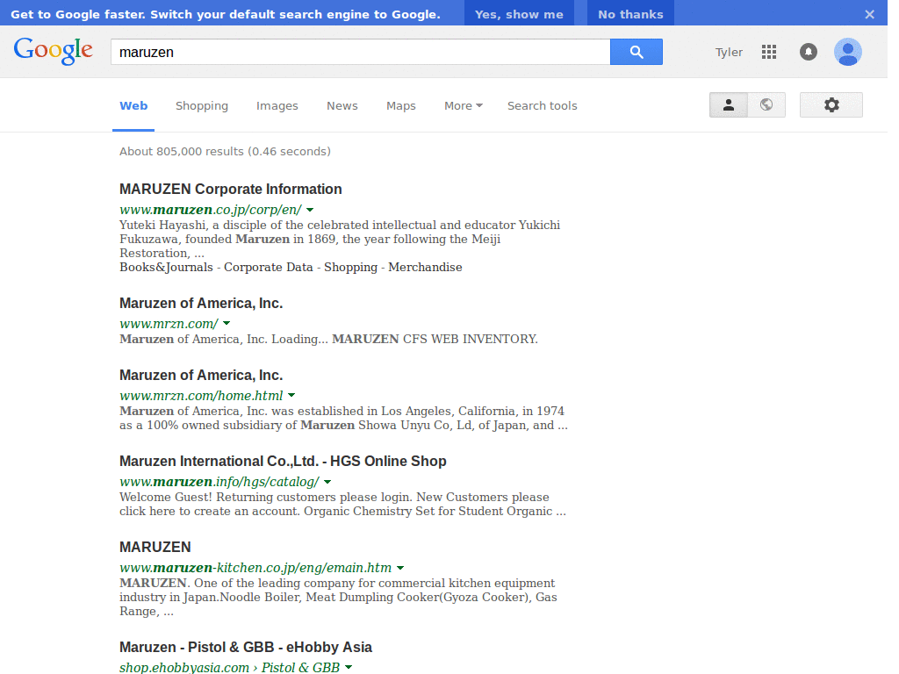Open dropdown arrow next to maruzen-kitchen.co.jp URL
This screenshot has height=674, width=899.
(400, 568)
